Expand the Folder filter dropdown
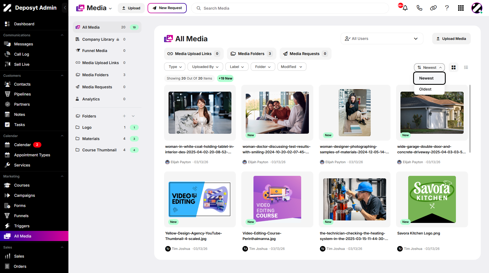Viewport: 489px width, 273px height. point(263,67)
